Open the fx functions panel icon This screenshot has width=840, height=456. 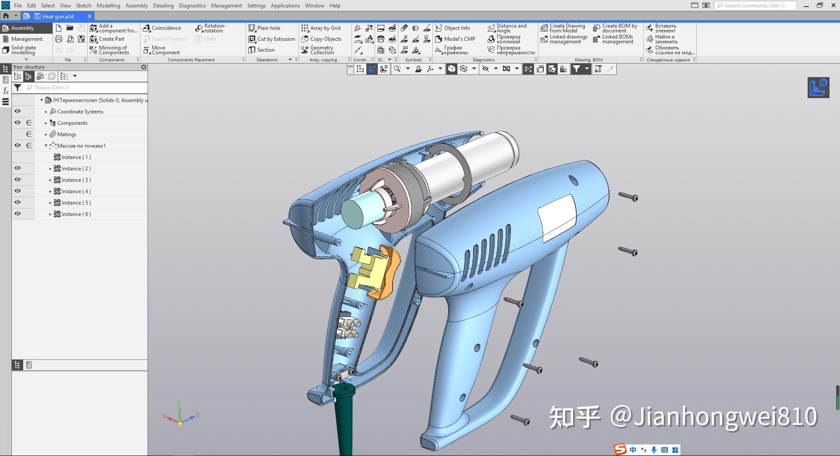coord(5,91)
